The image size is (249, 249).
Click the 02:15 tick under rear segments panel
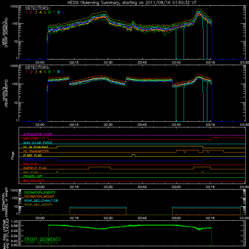point(74,125)
